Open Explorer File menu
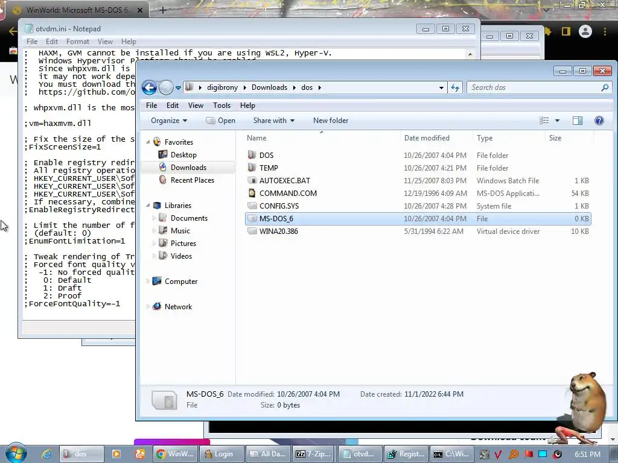The image size is (618, 463). point(151,105)
